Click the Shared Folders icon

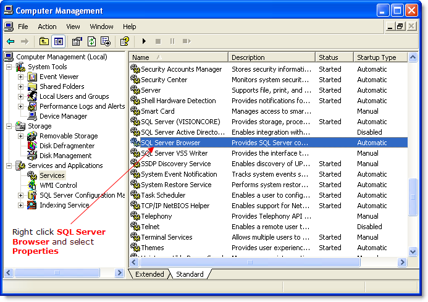(32, 86)
